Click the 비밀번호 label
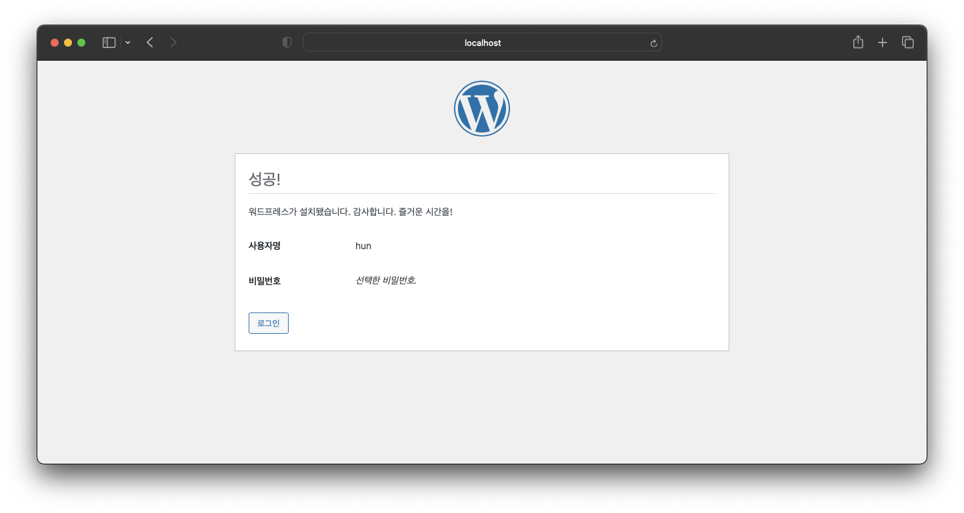 (265, 280)
